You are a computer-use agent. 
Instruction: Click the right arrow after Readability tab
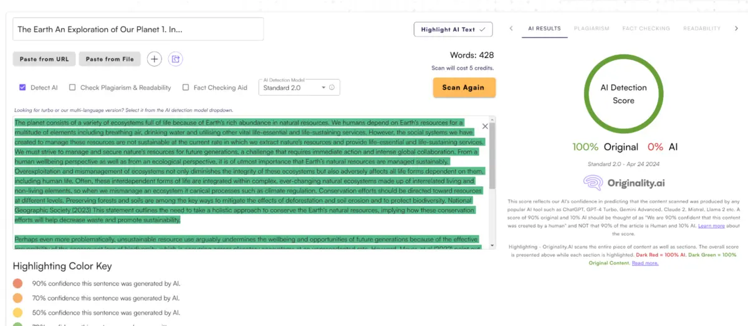736,29
